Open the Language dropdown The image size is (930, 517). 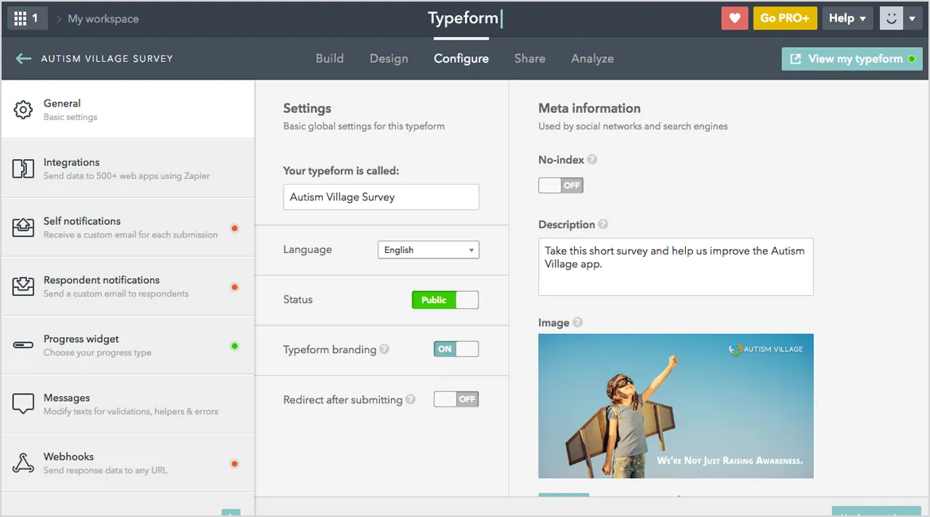[428, 250]
